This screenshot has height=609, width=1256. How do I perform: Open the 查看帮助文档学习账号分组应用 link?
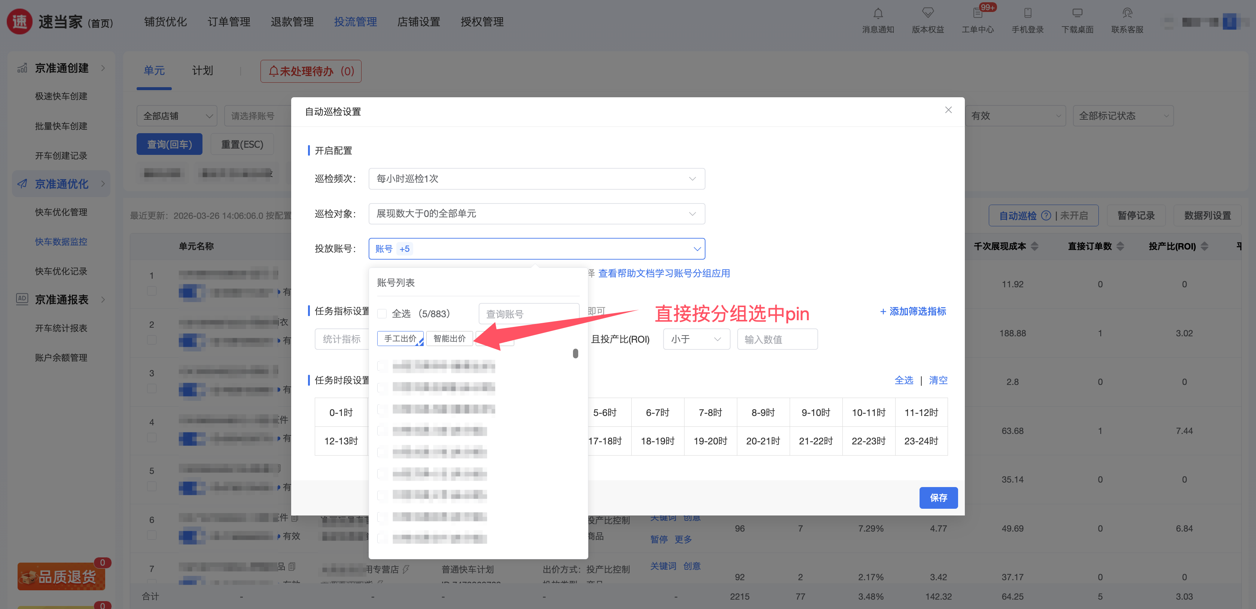tap(664, 273)
